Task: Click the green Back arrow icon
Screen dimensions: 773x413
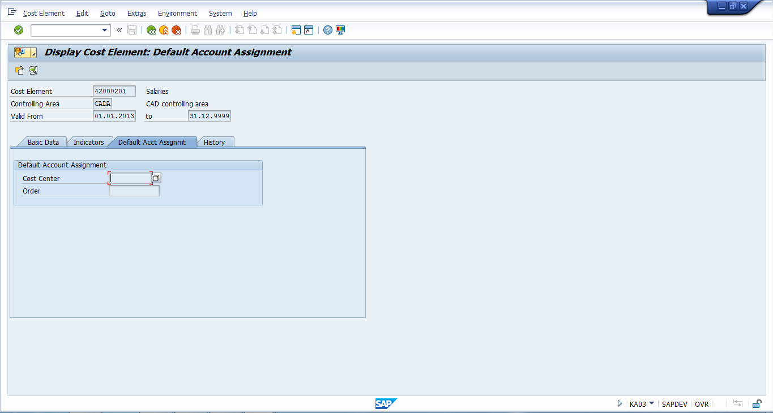Action: [x=151, y=31]
